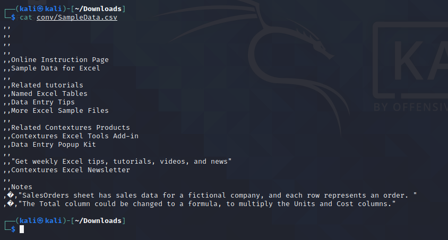Click the ~/Downloads path in bottom prompt
Screen dimensions: 448x240
point(98,220)
